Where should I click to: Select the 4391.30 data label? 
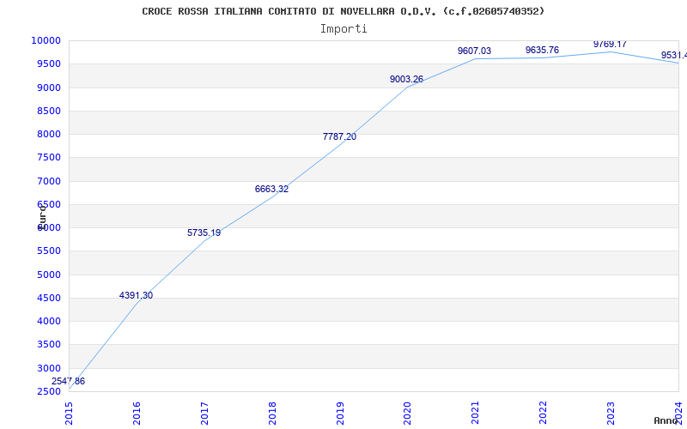click(x=137, y=295)
